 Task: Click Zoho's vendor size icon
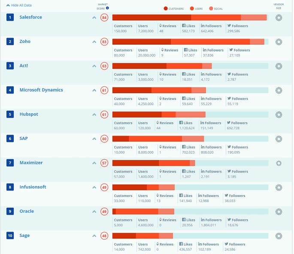click(x=279, y=42)
